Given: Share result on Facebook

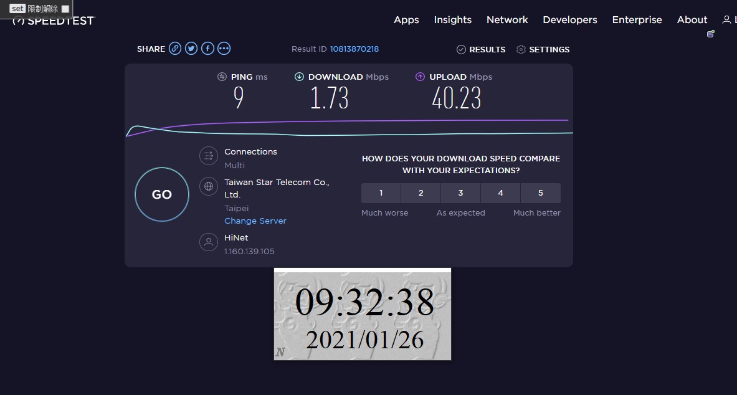Looking at the screenshot, I should coord(207,49).
